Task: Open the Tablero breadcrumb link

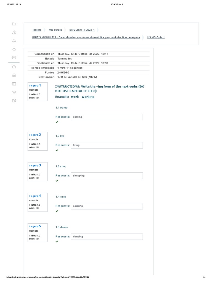Action: (x=37, y=30)
